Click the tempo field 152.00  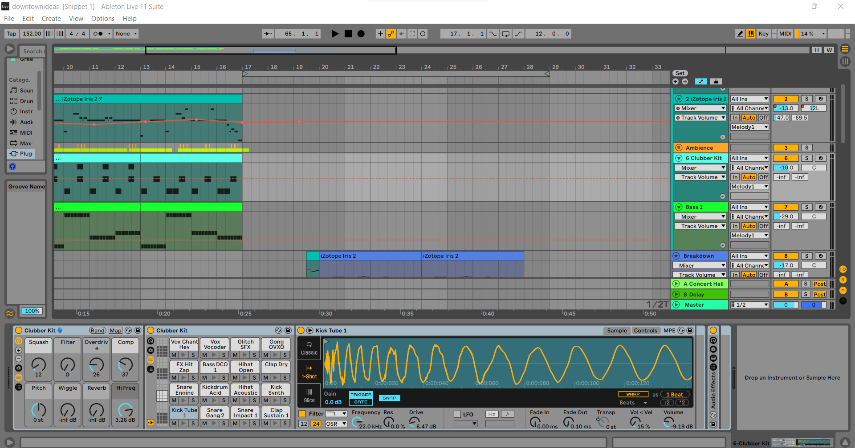point(32,34)
